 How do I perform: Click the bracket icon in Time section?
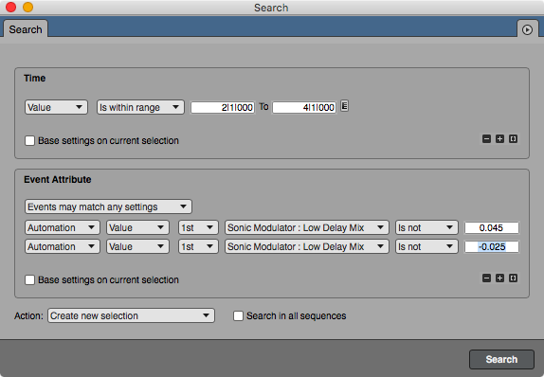(513, 139)
